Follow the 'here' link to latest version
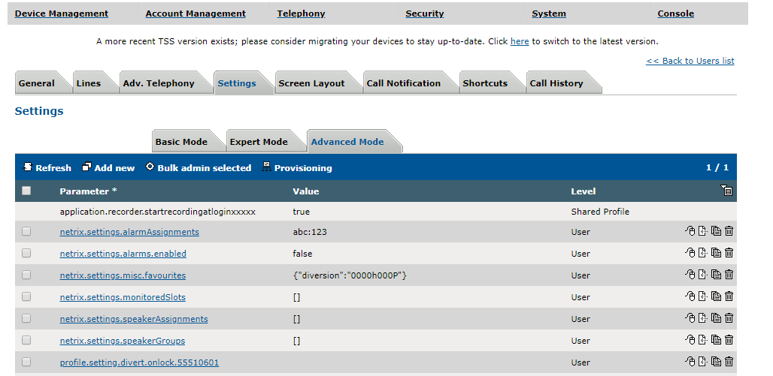773x376 pixels. coord(520,41)
